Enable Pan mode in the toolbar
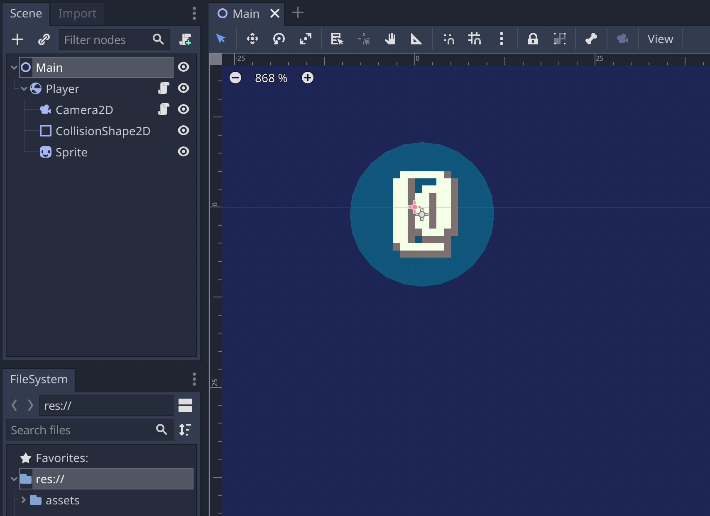Screen dimensions: 710x516 [391, 39]
